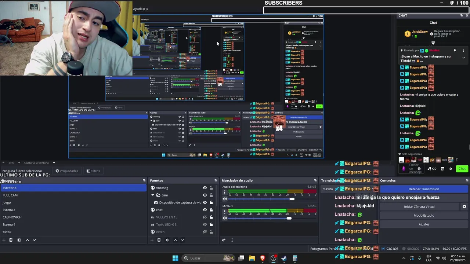Viewport: 470px width, 264px height.
Task: Open File Explorer from the taskbar
Action: click(x=252, y=258)
